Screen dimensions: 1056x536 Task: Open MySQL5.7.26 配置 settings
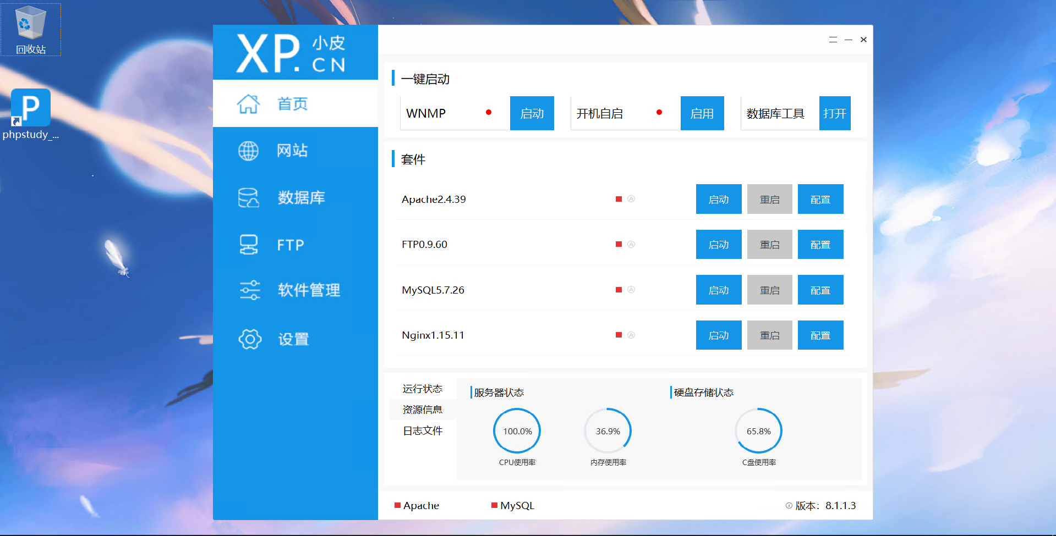820,290
